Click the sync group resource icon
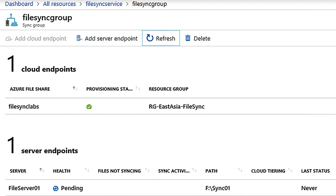Image resolution: width=336 pixels, height=196 pixels. pyautogui.click(x=11, y=20)
